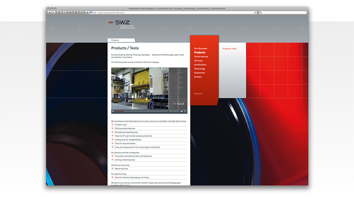
Task: Toggle video fullscreen mode
Action: pyautogui.click(x=185, y=111)
